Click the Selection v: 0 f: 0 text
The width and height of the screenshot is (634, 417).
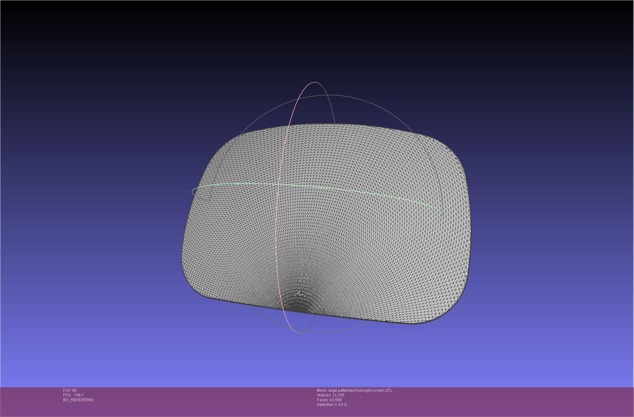332,405
